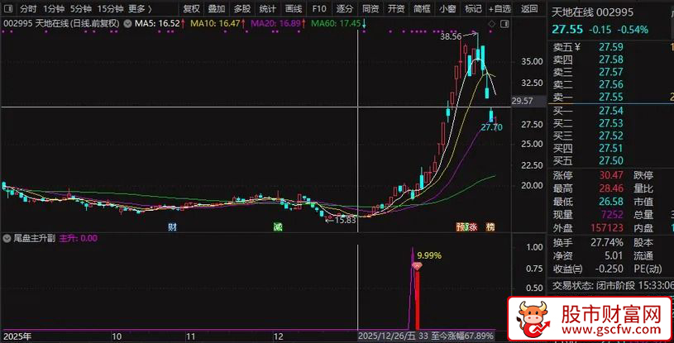The width and height of the screenshot is (674, 343).
Task: Click the diamond icon at chart top-right
Action: pos(492,24)
